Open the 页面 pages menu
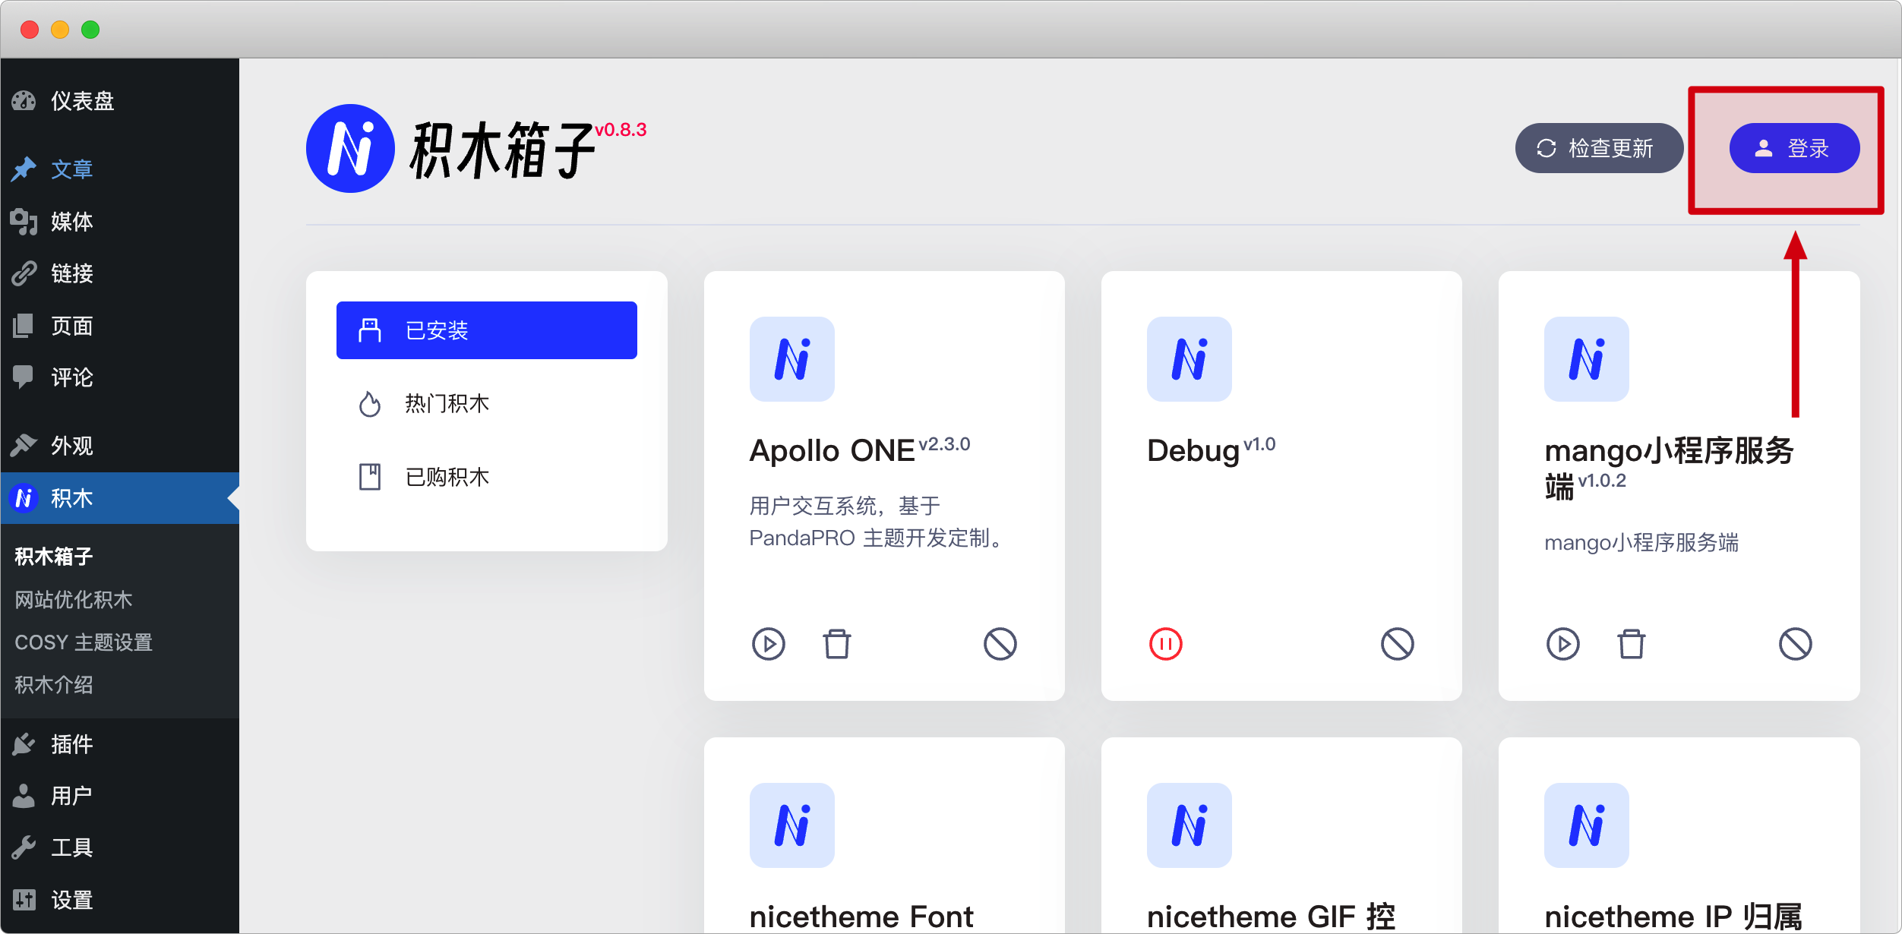The width and height of the screenshot is (1902, 934). [x=119, y=326]
